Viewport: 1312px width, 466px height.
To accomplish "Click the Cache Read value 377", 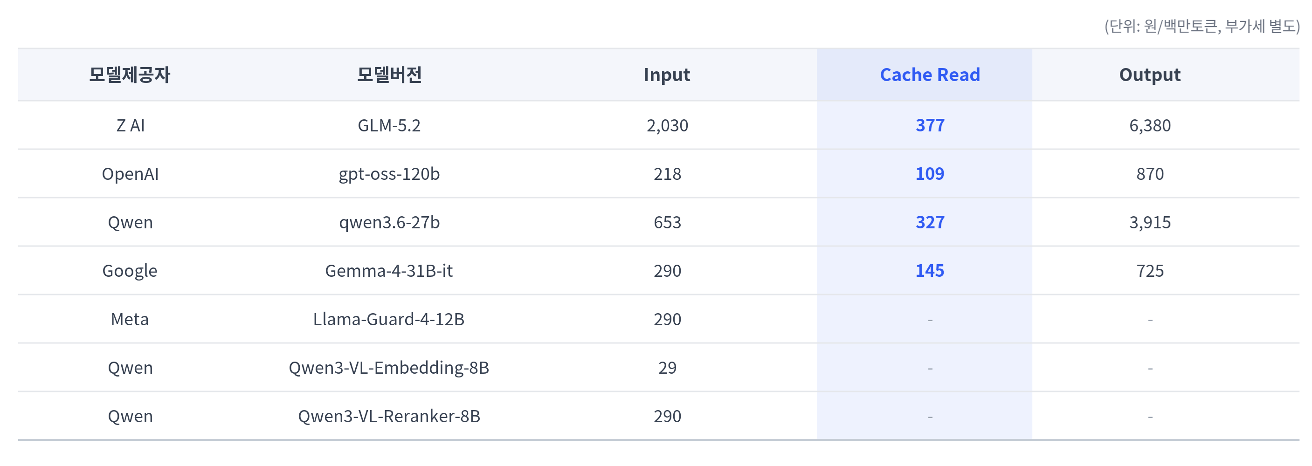I will [930, 125].
